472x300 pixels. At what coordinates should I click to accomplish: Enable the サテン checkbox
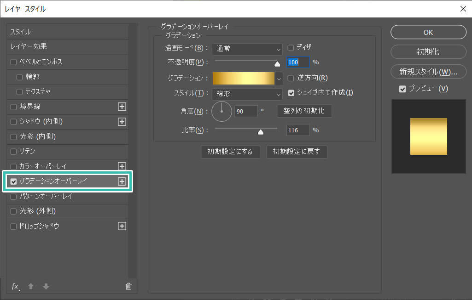pos(13,151)
